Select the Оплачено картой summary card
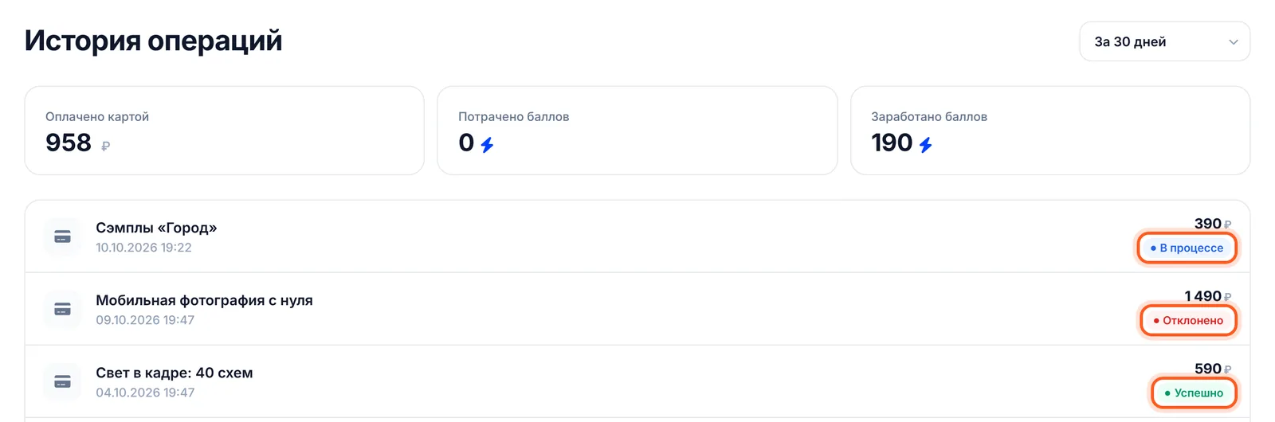1275x422 pixels. pos(224,131)
